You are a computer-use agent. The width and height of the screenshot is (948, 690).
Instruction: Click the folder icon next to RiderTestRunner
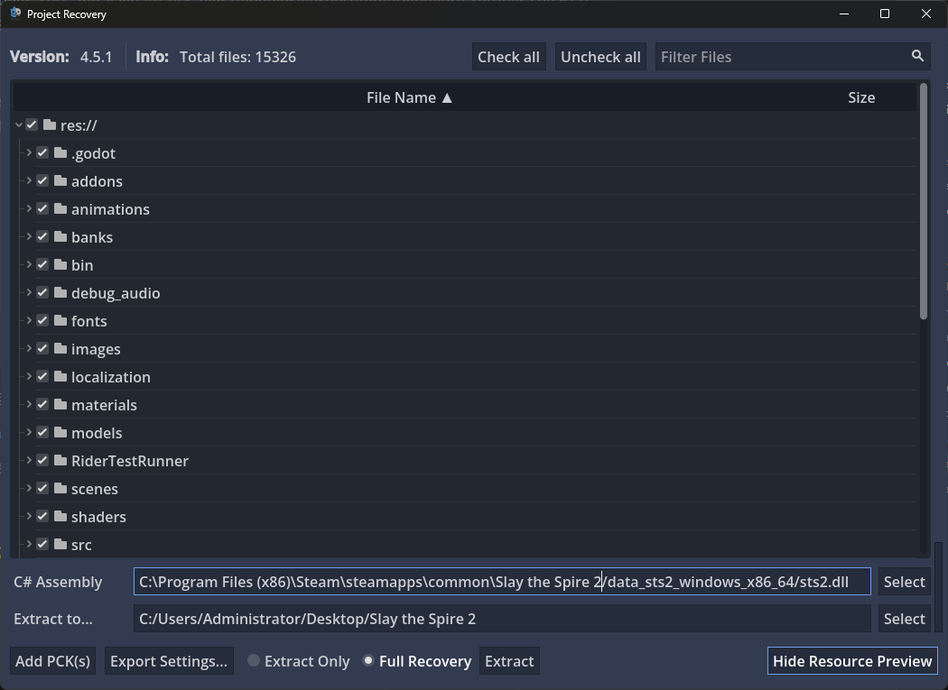click(x=60, y=461)
